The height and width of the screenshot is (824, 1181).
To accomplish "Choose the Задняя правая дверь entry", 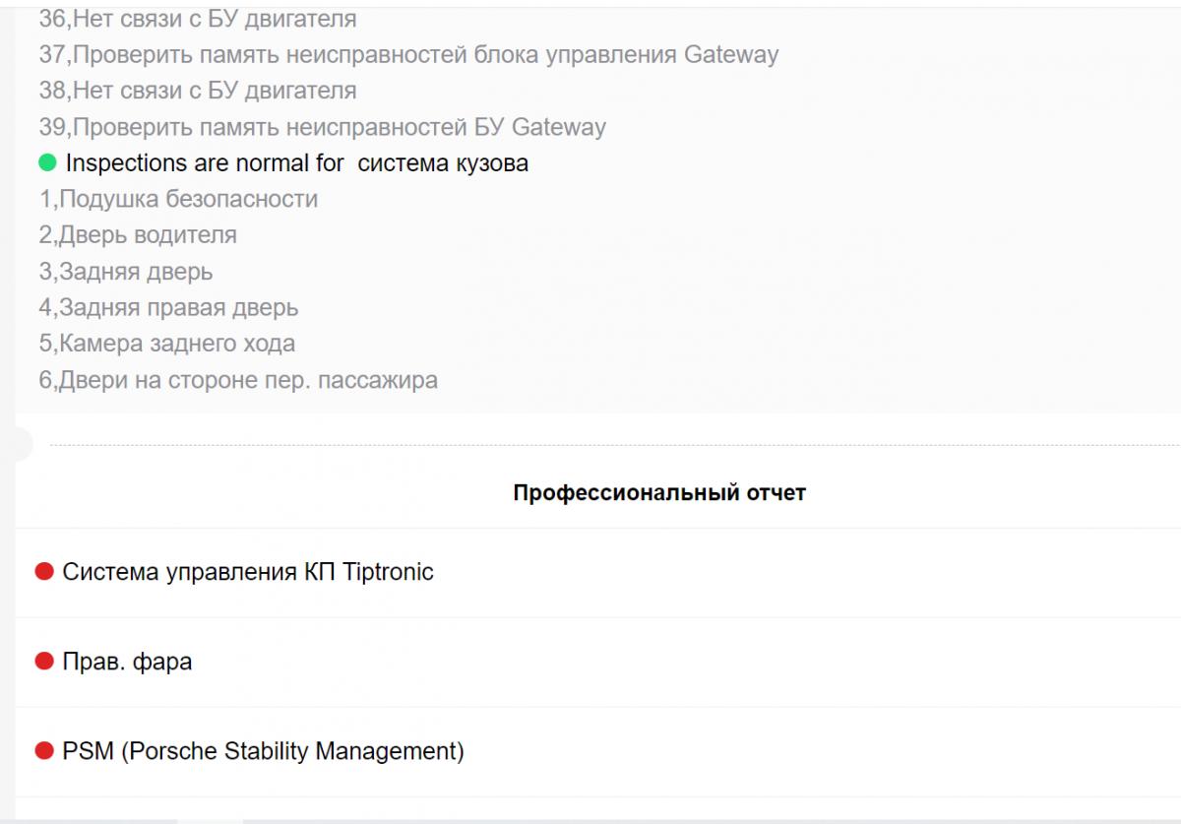I will click(x=168, y=308).
